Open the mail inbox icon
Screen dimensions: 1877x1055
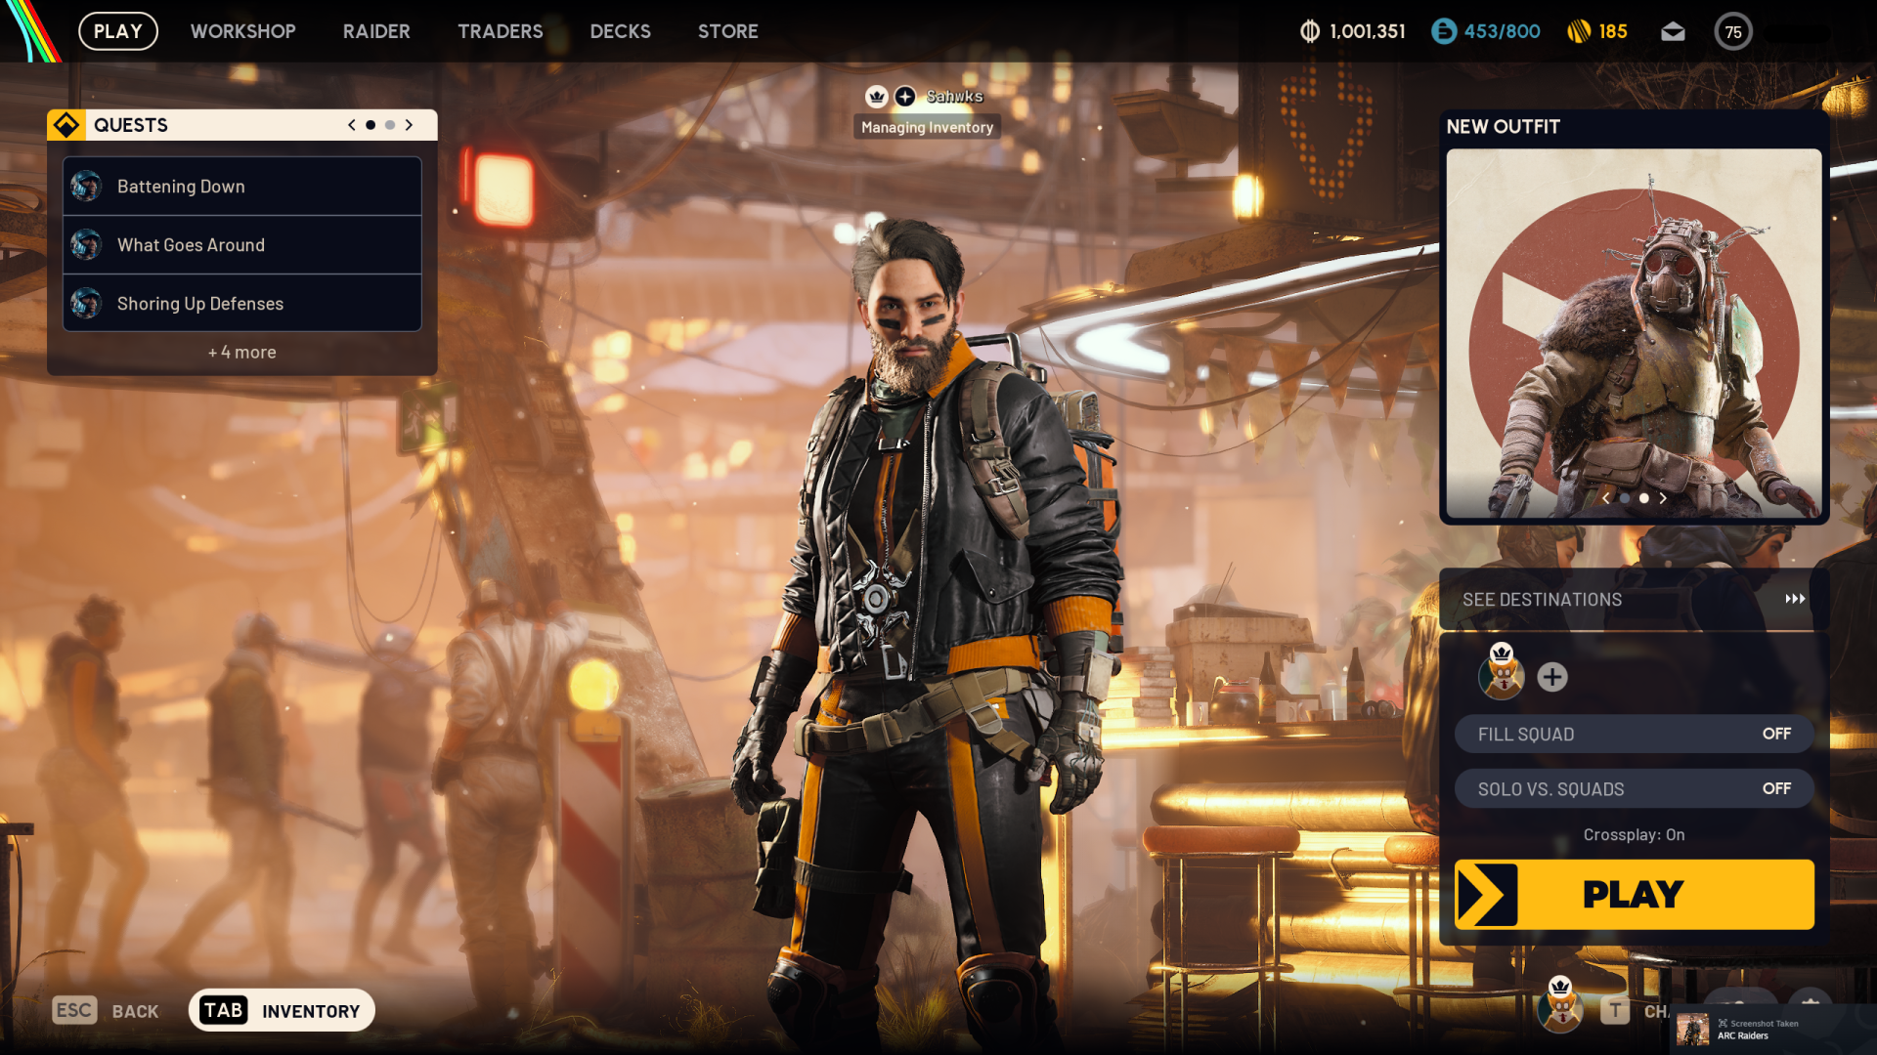click(1673, 32)
